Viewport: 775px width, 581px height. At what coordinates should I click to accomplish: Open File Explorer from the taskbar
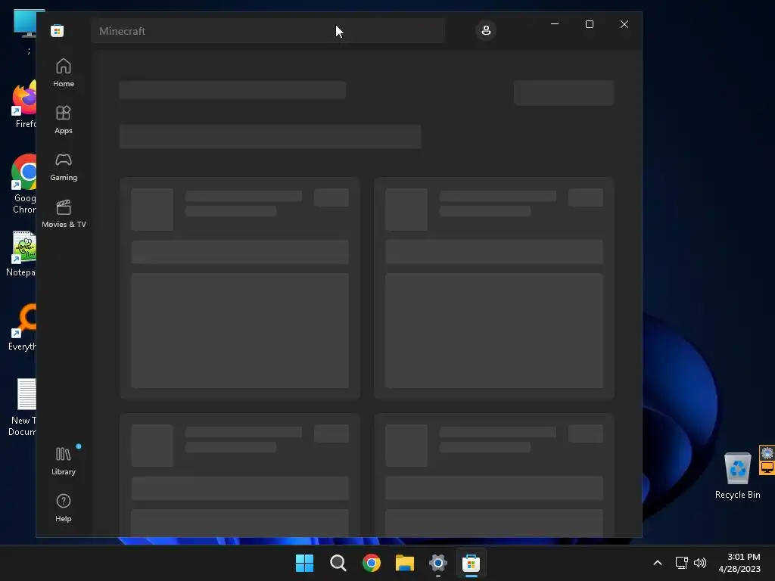pyautogui.click(x=405, y=563)
